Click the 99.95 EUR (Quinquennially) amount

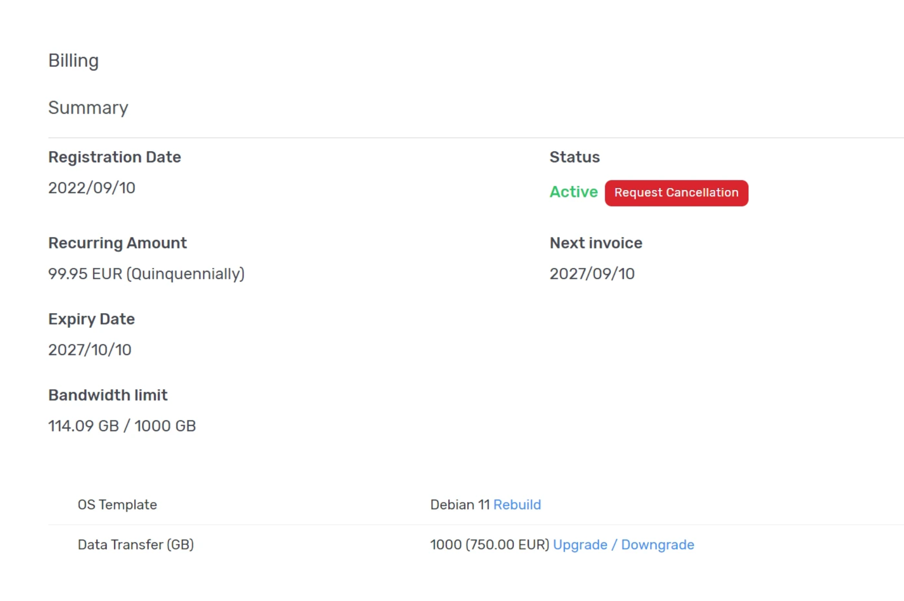point(146,274)
